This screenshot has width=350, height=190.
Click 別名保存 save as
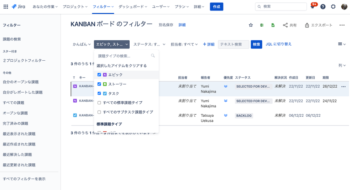166,25
